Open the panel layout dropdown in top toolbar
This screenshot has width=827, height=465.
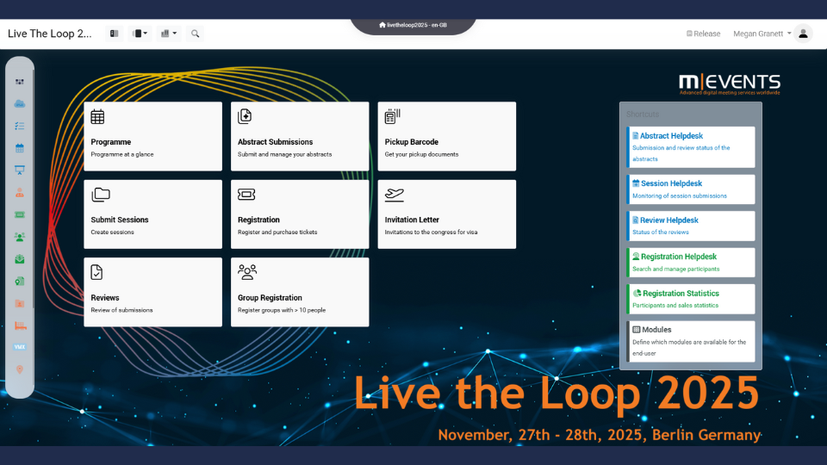140,34
